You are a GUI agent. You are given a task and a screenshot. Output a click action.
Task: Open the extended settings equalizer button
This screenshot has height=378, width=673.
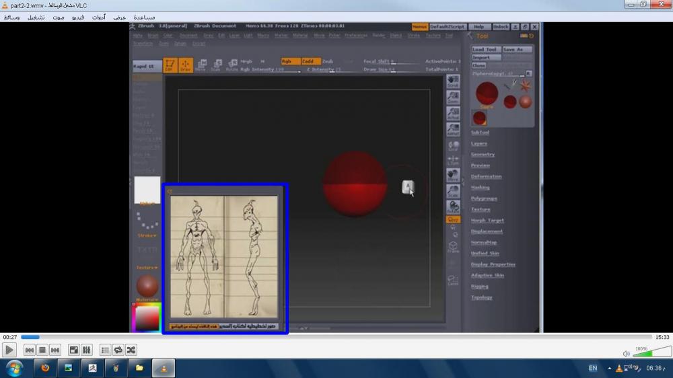86,350
